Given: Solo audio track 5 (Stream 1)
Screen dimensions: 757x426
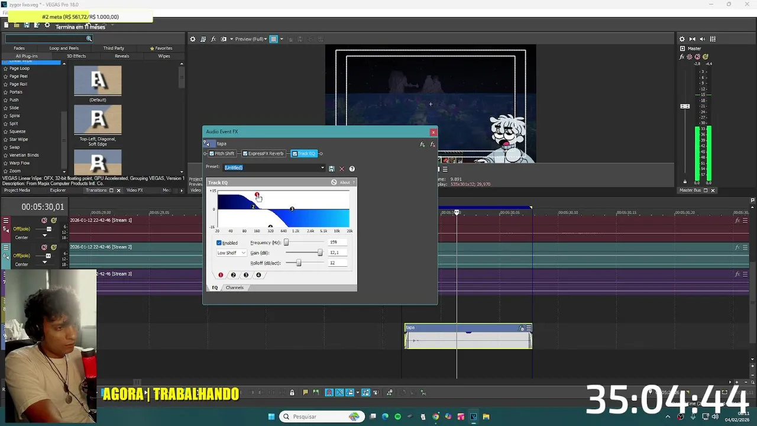Looking at the screenshot, I should point(54,220).
